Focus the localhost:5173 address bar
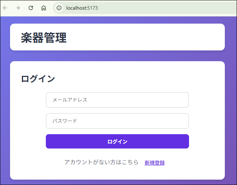This screenshot has height=185, width=237. coord(145,8)
